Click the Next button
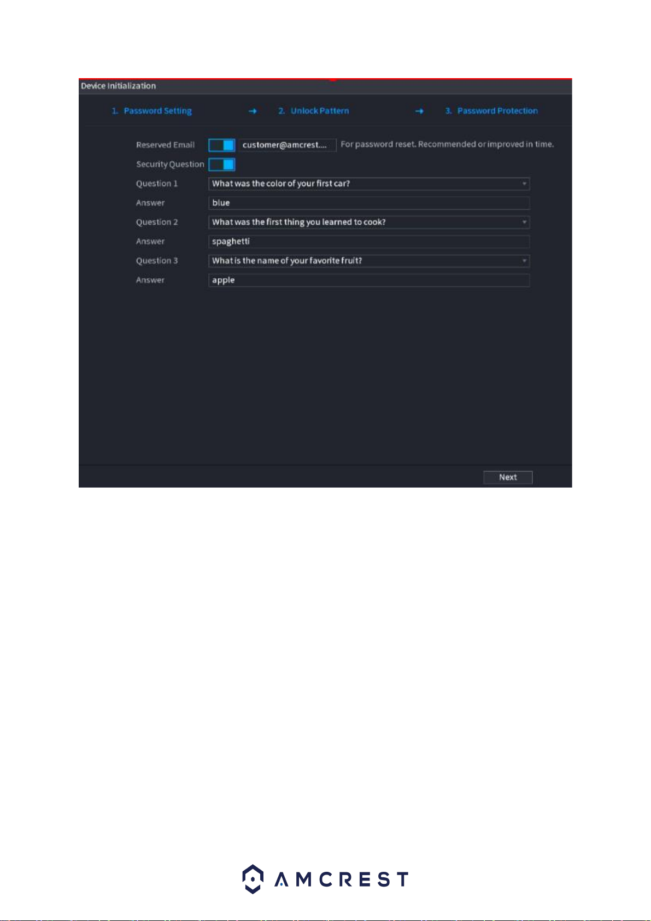The height and width of the screenshot is (921, 651). [x=508, y=477]
